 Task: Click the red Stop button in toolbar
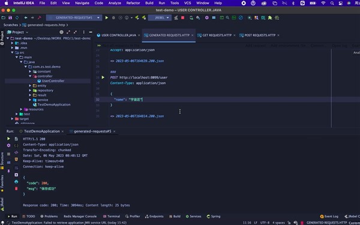(183, 17)
